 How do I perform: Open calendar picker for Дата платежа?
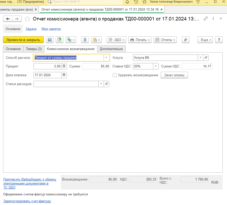pyautogui.click(x=64, y=75)
